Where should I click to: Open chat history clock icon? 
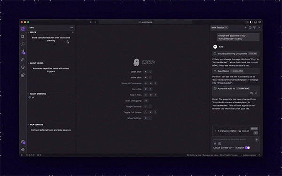point(254,28)
